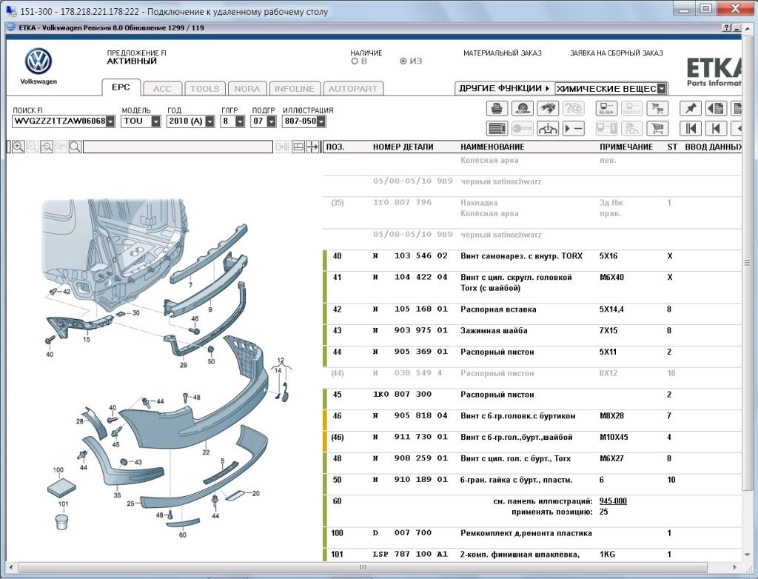
Task: Switch to the INFOLINE tab
Action: pos(295,89)
